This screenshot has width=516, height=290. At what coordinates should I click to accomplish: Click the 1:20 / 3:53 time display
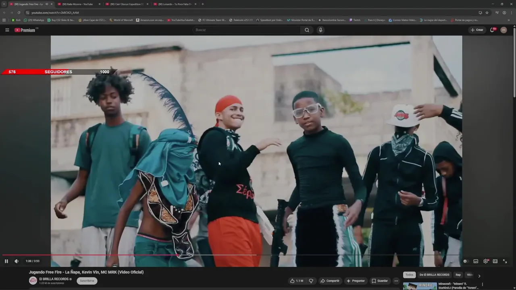click(x=33, y=261)
